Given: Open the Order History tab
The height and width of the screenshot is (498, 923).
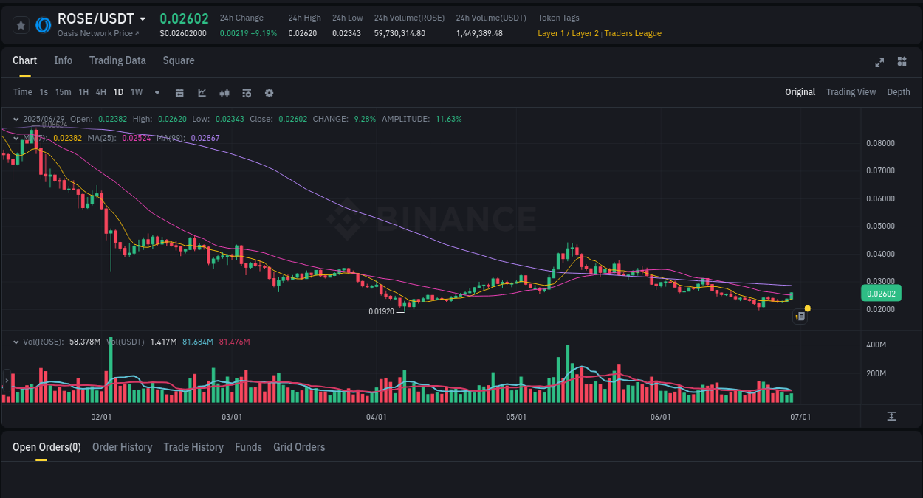Looking at the screenshot, I should coord(122,447).
